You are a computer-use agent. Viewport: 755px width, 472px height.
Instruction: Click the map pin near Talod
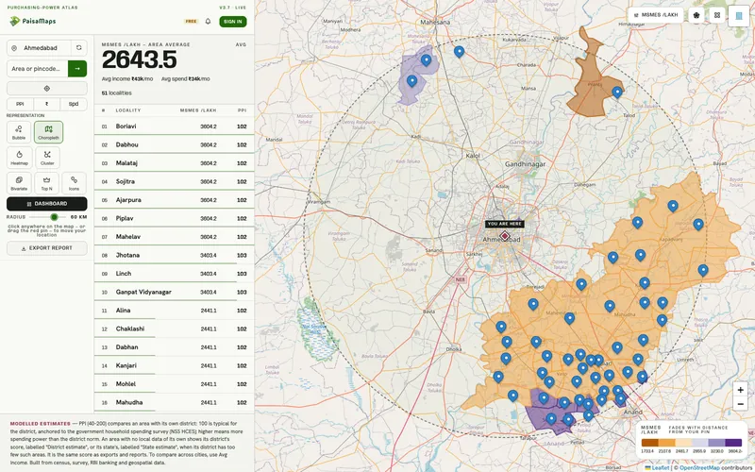(617, 92)
